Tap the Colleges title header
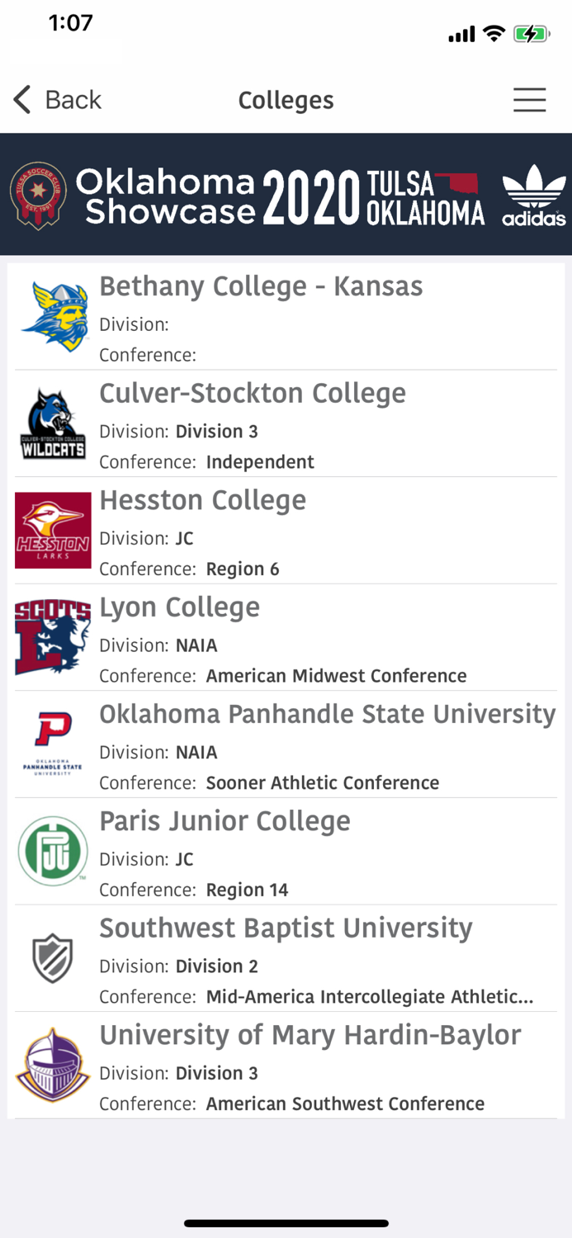 point(286,99)
